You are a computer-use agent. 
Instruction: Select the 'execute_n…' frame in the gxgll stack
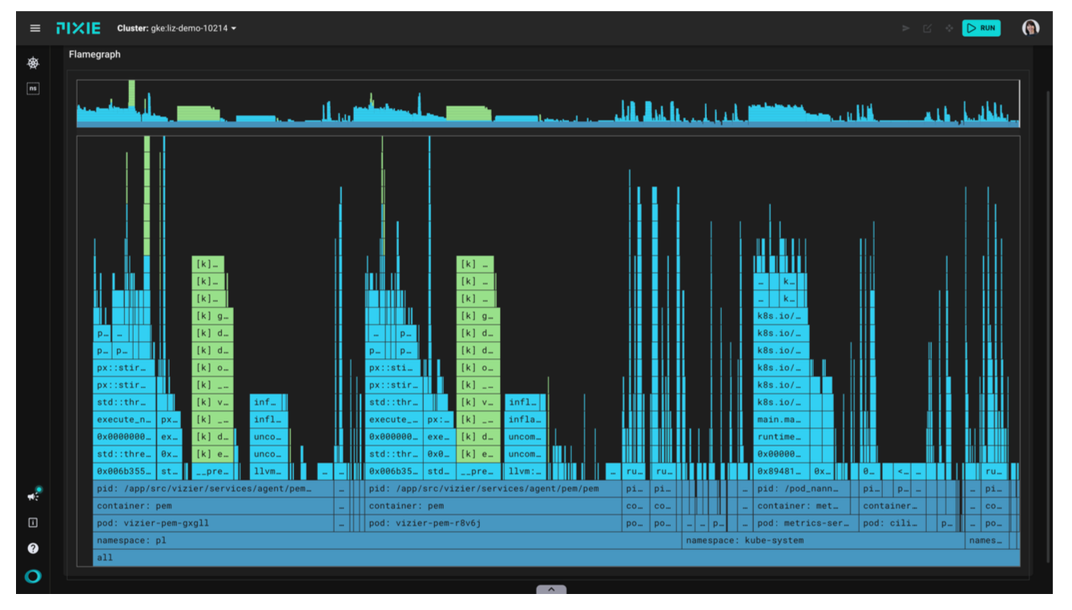tap(124, 419)
